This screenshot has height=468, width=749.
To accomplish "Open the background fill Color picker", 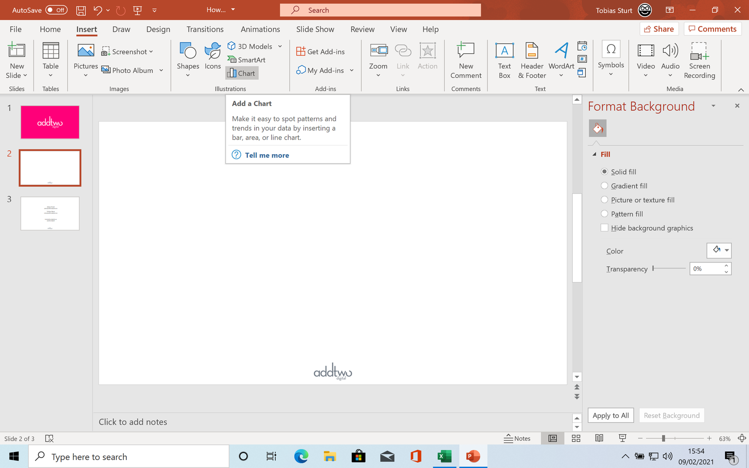I will point(719,250).
